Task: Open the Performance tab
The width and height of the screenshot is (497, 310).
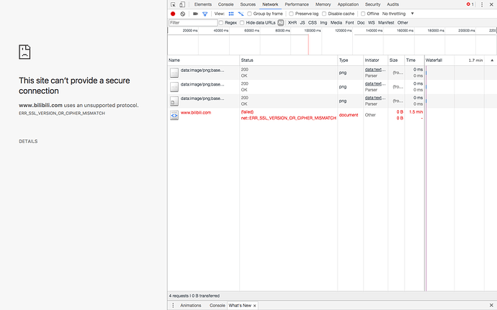Action: (297, 4)
